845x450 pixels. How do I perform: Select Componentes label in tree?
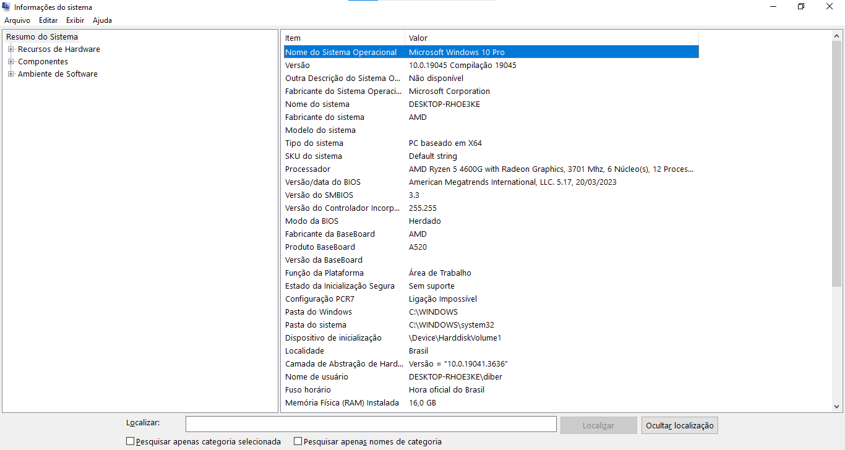[x=43, y=62]
